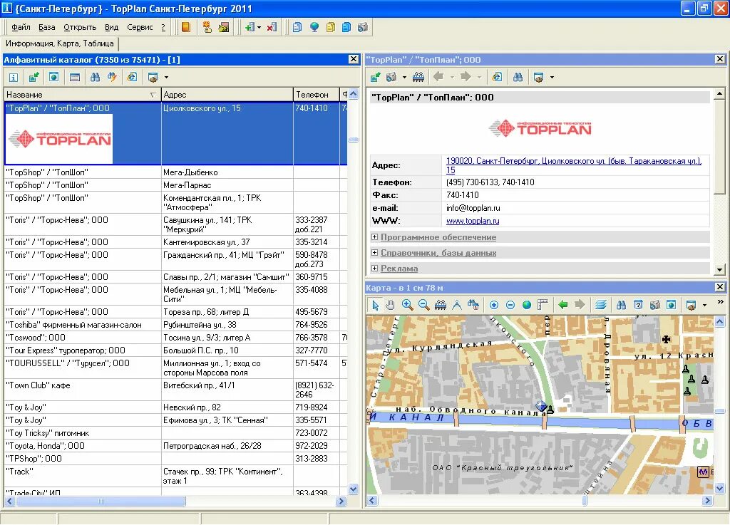Viewport: 730px width, 525px height.
Task: Sort by Телефон column header
Action: coord(316,95)
